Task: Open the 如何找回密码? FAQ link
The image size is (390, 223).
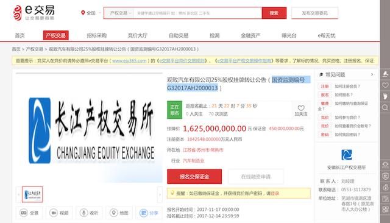Action: [347, 135]
